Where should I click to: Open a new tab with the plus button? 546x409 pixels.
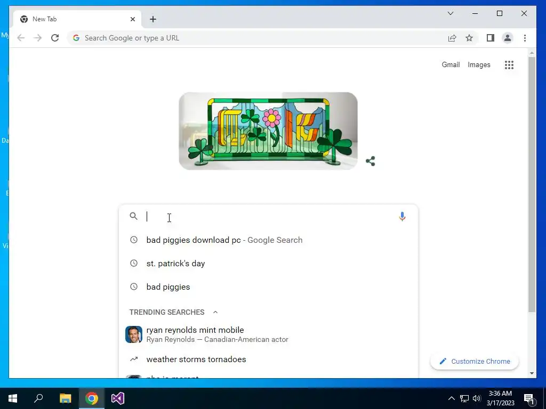tap(153, 19)
